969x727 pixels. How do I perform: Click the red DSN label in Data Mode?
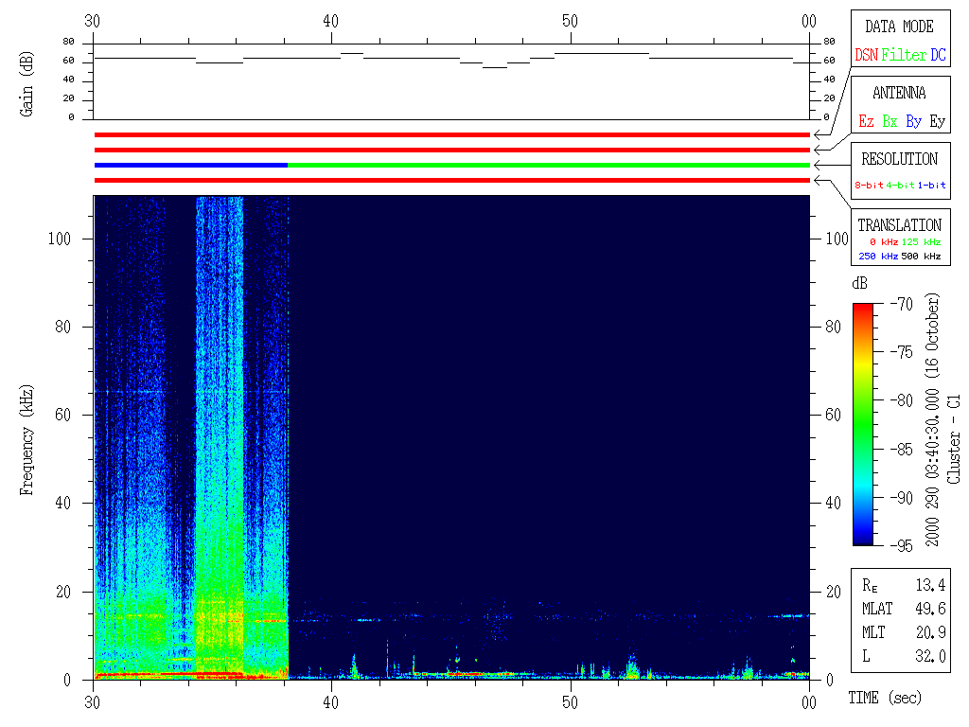pos(866,56)
